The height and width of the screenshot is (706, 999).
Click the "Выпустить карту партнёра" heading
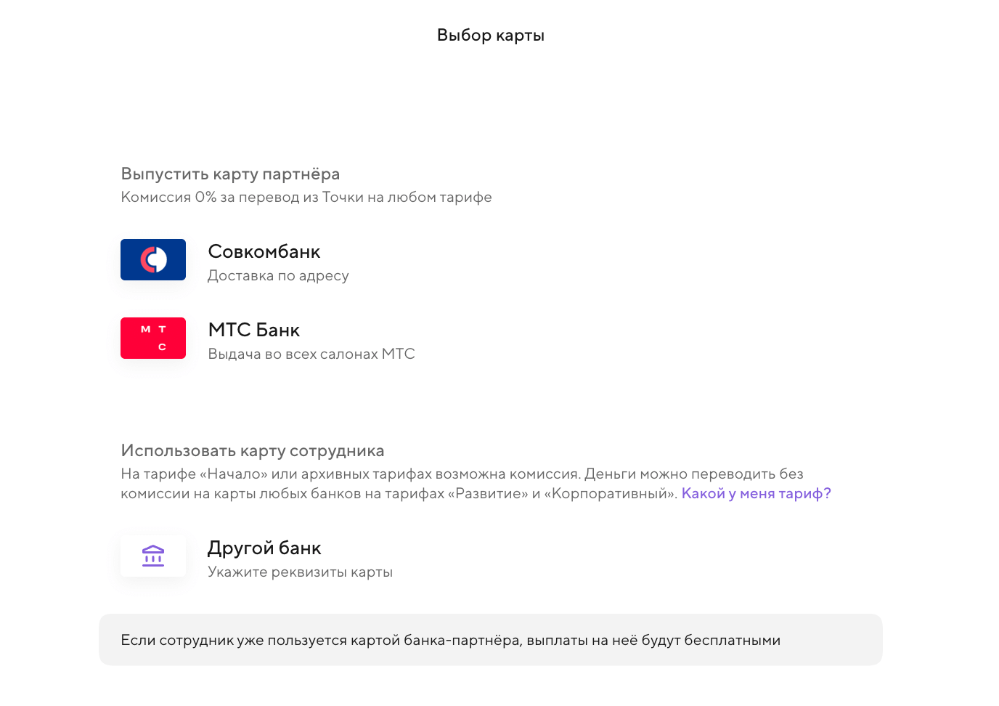230,174
